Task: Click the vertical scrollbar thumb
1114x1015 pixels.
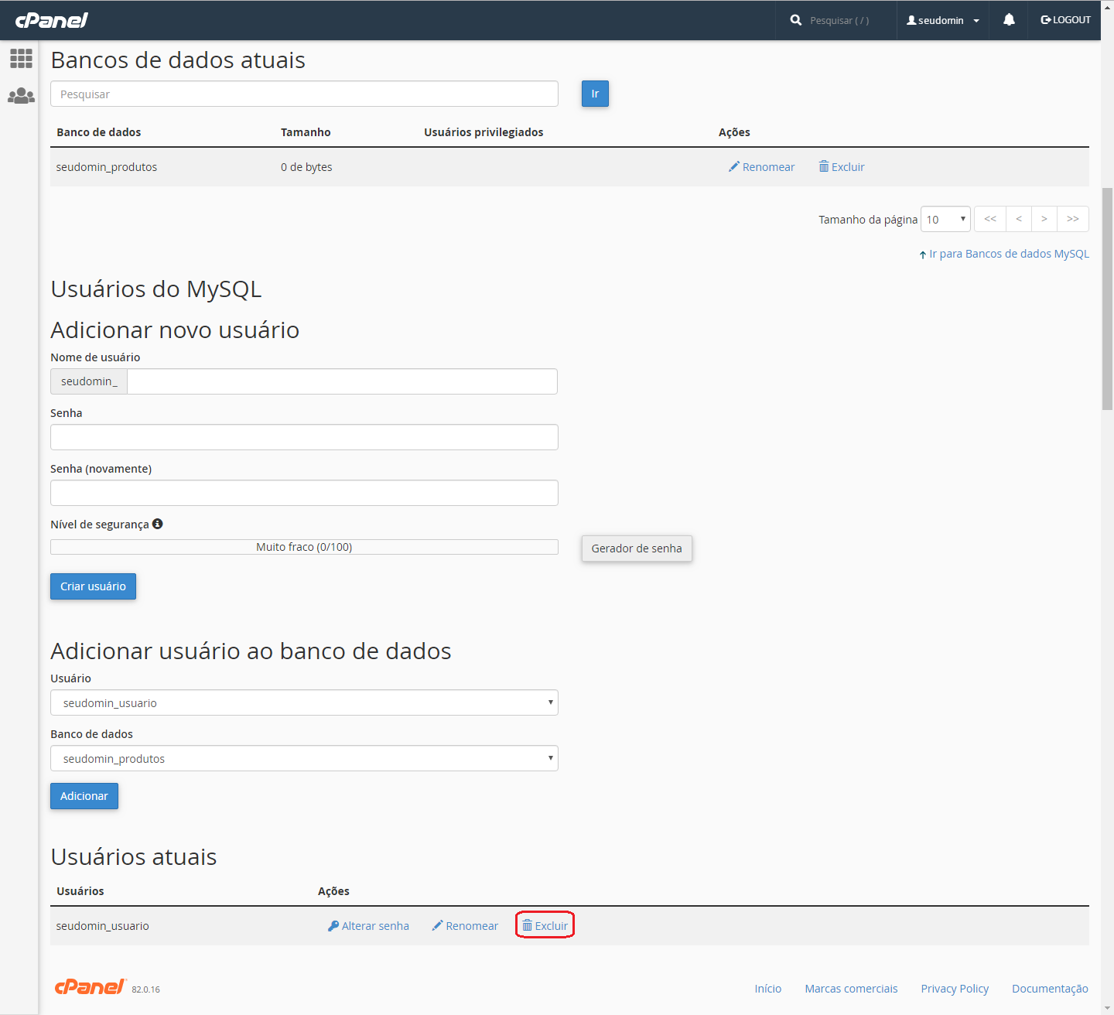Action: [x=1107, y=299]
